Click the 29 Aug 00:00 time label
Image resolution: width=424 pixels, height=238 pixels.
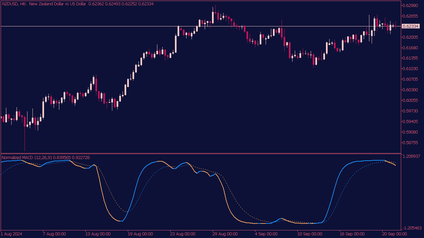[225, 234]
